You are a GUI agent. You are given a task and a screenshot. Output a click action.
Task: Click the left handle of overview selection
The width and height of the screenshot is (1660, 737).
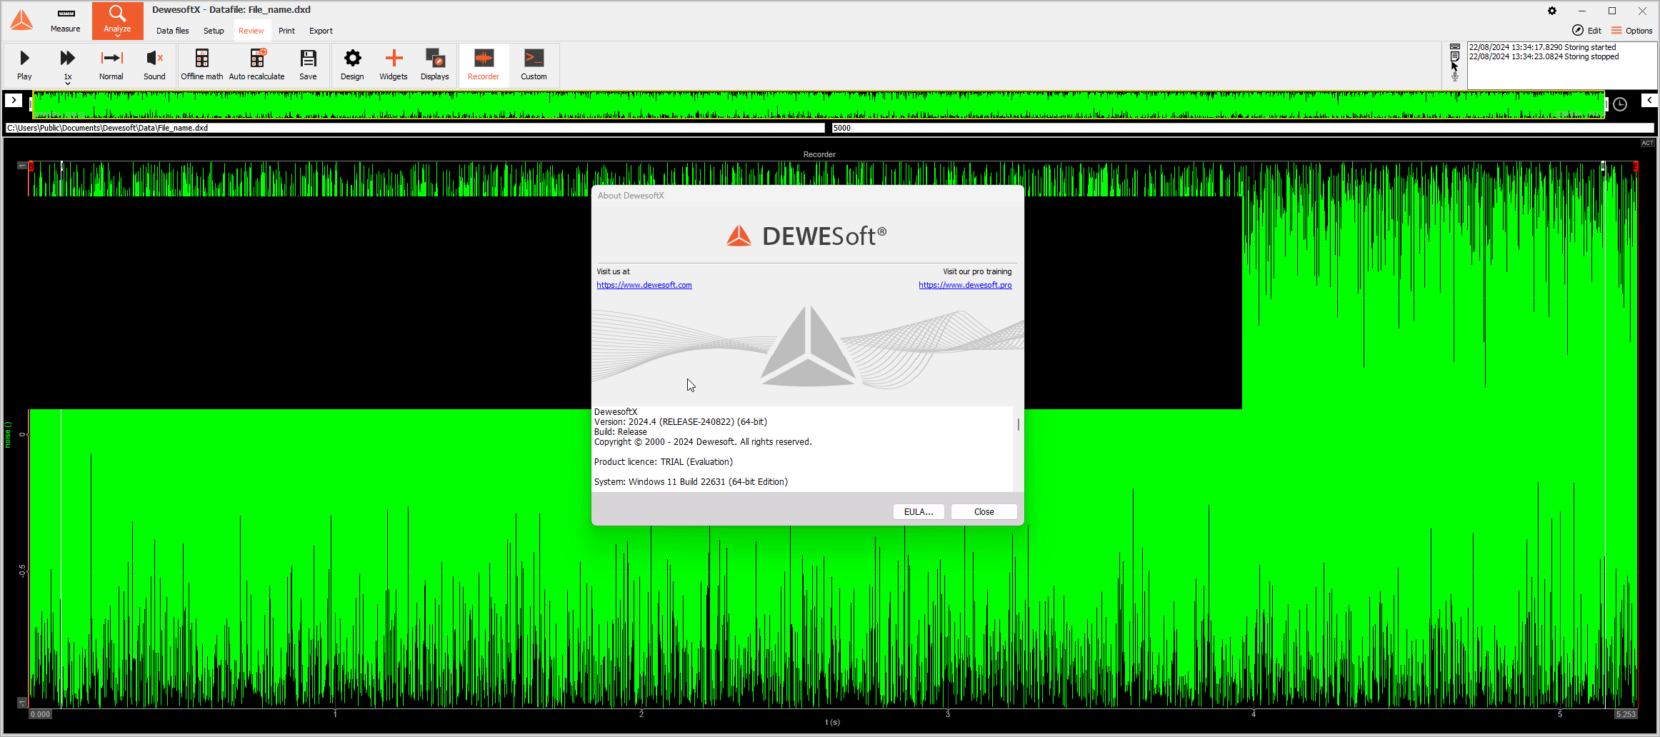[31, 105]
